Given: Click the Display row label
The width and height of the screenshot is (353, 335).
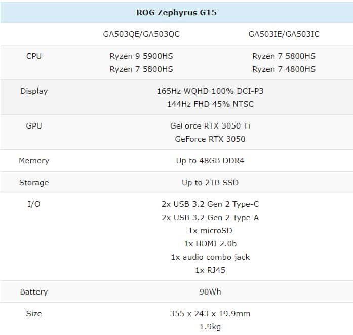Looking at the screenshot, I should pyautogui.click(x=34, y=91).
